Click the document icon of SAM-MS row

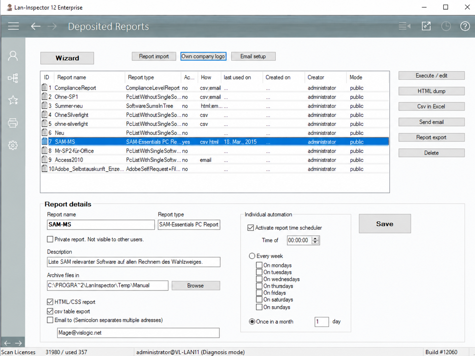pyautogui.click(x=45, y=142)
